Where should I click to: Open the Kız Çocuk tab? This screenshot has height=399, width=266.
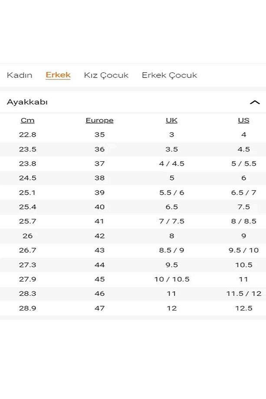(x=106, y=75)
